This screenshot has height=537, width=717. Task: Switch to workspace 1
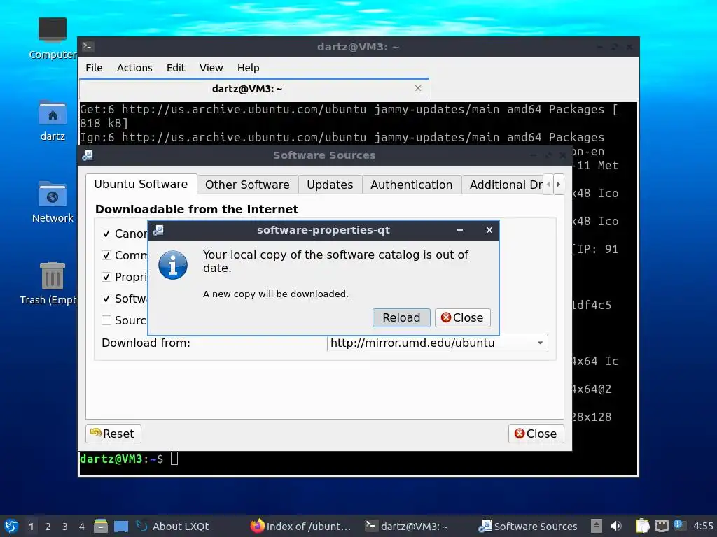31,526
